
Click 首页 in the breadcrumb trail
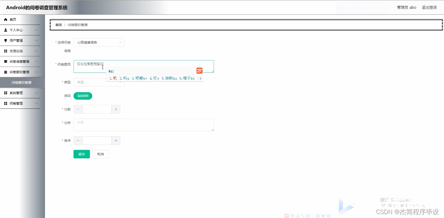[58, 25]
